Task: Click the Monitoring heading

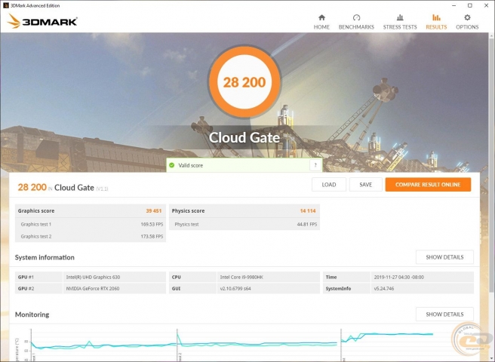Action: pyautogui.click(x=32, y=314)
